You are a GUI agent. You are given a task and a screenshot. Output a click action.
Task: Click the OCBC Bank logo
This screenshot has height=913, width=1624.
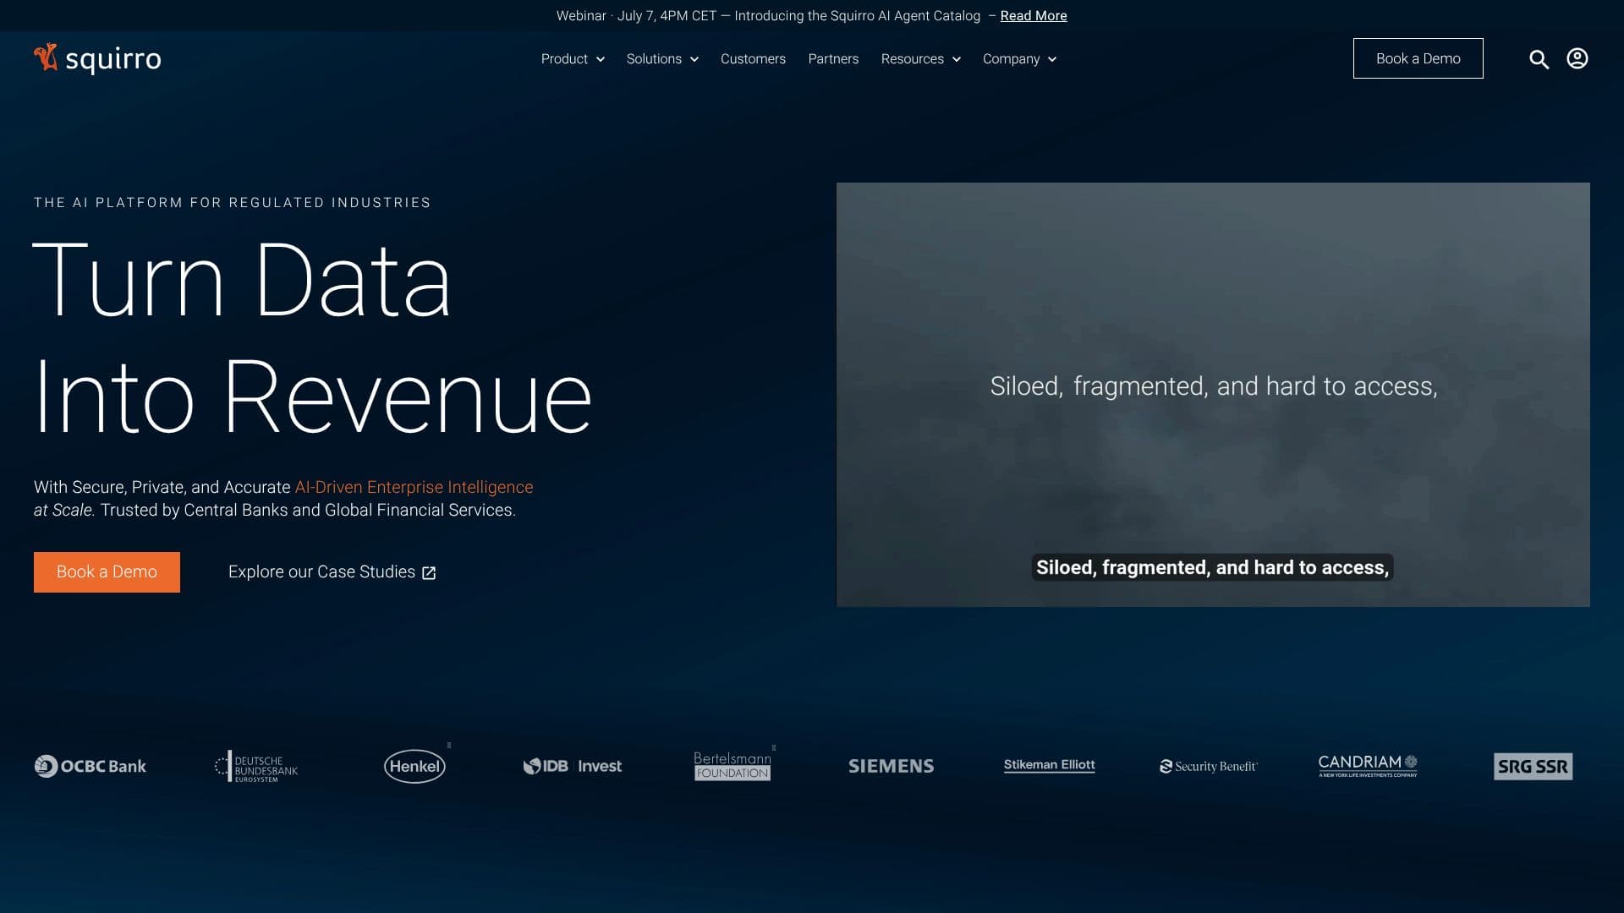click(91, 766)
